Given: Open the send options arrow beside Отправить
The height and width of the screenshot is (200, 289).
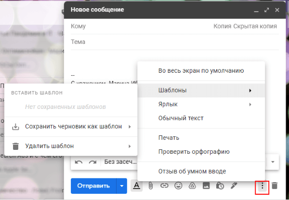Looking at the screenshot, I should point(122,186).
